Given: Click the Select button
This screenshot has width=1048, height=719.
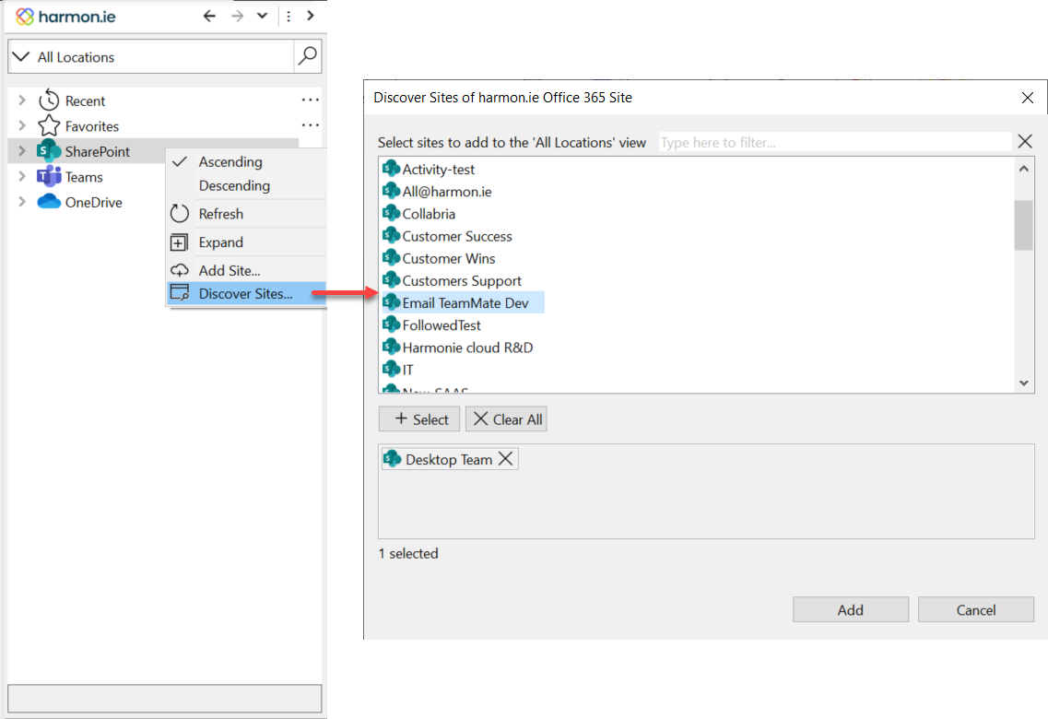Looking at the screenshot, I should tap(419, 419).
